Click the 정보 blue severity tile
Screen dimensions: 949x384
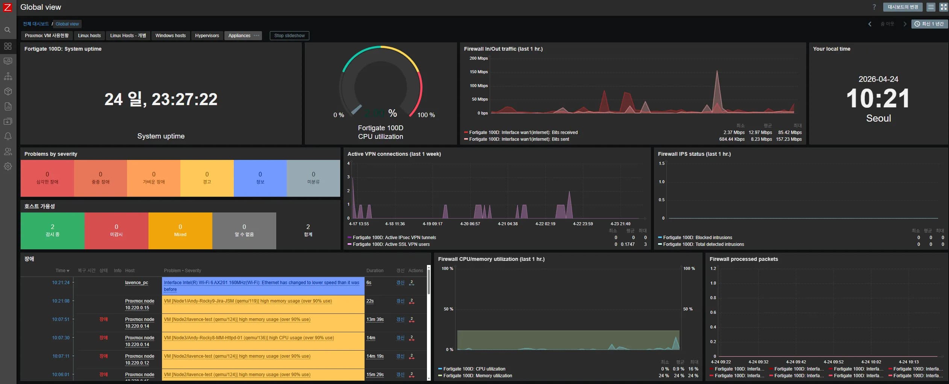260,178
